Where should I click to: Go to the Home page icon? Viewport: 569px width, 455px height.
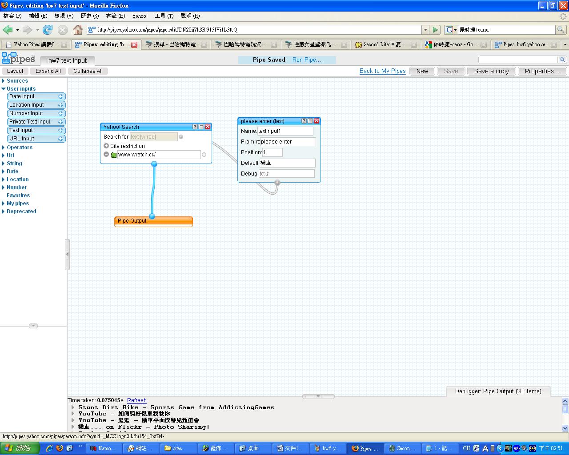click(x=78, y=30)
